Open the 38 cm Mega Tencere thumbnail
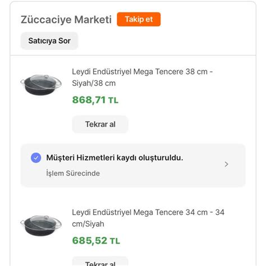 [x=41, y=85]
